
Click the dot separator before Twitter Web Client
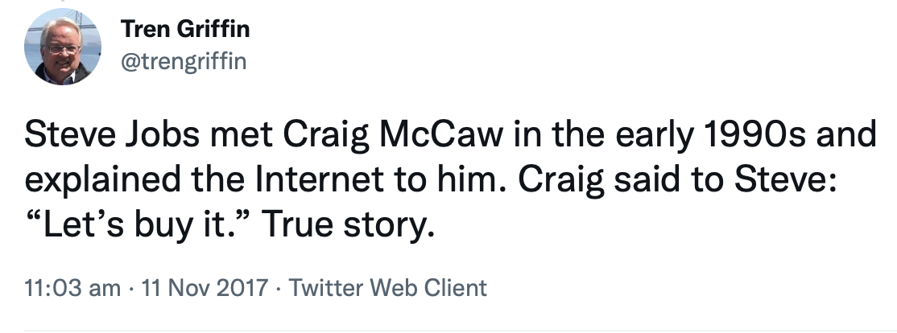[276, 287]
